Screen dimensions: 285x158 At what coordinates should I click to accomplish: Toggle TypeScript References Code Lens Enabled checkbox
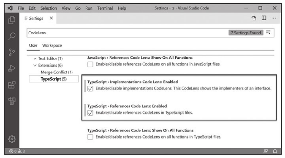pyautogui.click(x=90, y=112)
